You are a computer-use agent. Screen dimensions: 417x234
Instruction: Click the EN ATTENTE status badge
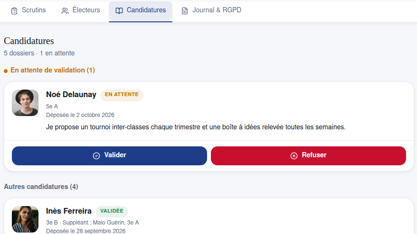point(122,95)
